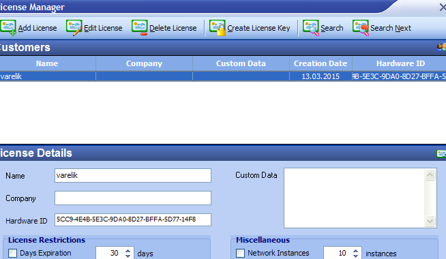Click the days expiration number field
The width and height of the screenshot is (446, 259).
tap(110, 253)
